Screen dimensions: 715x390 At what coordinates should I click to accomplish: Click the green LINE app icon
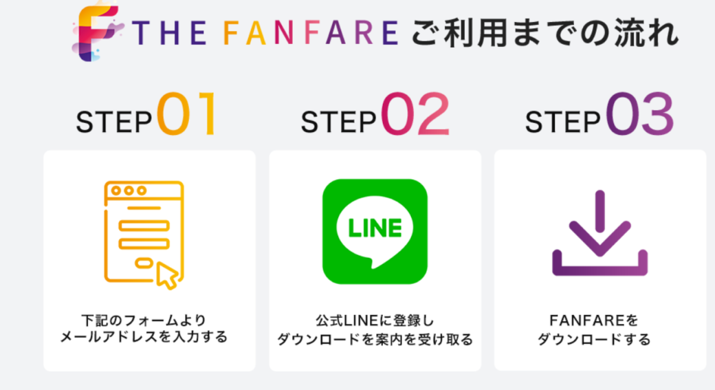[375, 231]
